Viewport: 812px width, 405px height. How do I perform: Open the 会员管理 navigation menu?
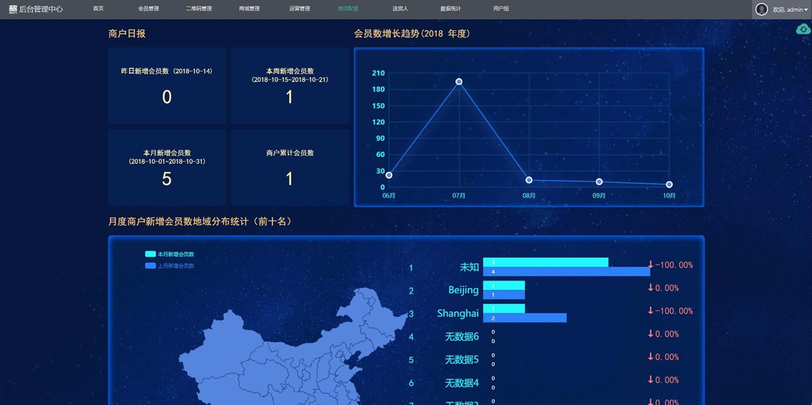coord(148,9)
